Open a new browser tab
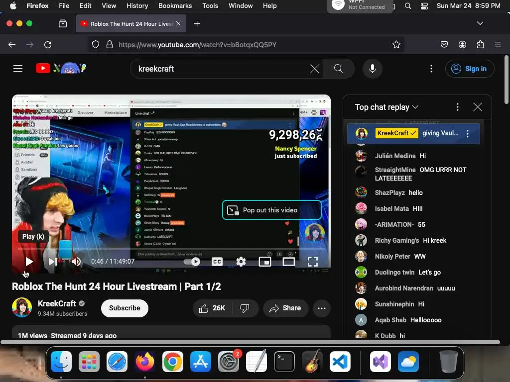 point(197,24)
